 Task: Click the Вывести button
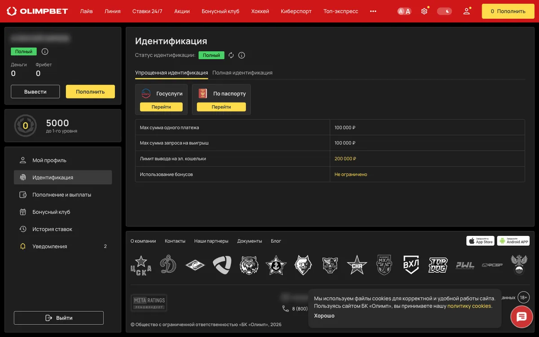tap(35, 92)
